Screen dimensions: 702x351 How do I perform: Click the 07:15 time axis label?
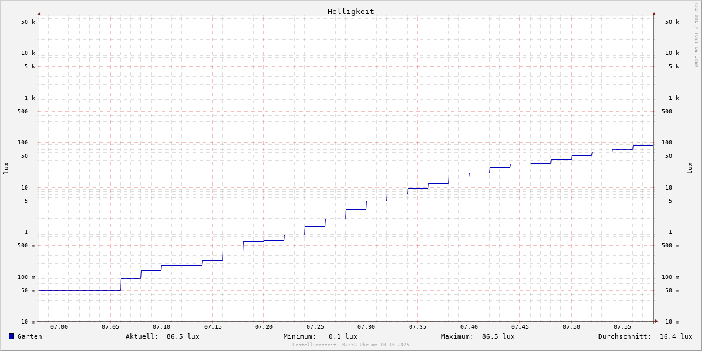click(212, 327)
